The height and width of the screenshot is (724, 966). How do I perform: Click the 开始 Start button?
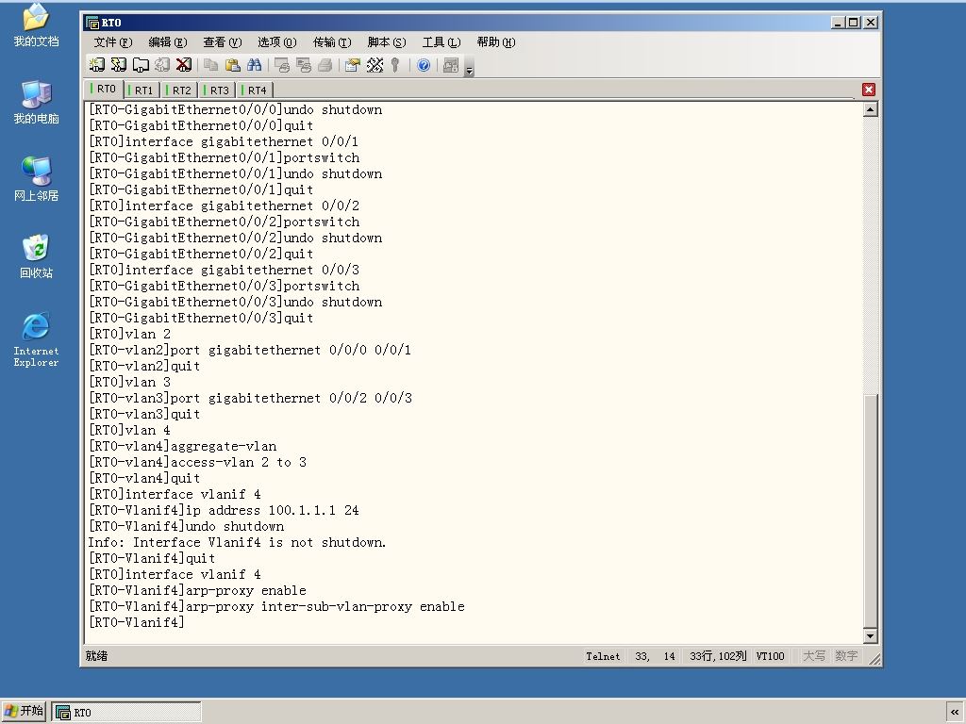[24, 711]
